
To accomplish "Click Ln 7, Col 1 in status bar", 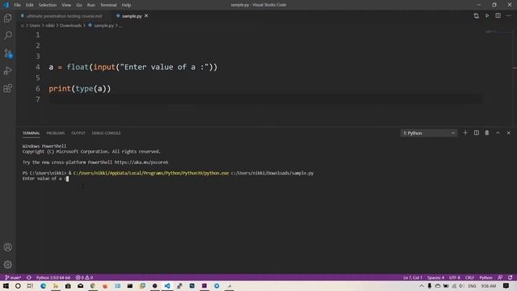I will [x=413, y=277].
